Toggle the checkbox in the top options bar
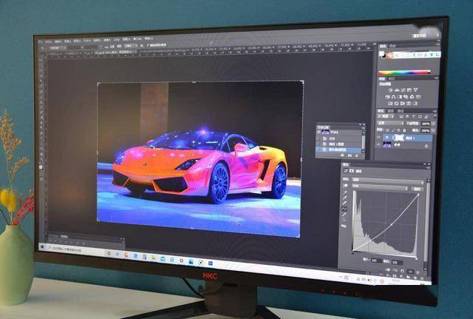The width and height of the screenshot is (473, 319). coord(148,45)
